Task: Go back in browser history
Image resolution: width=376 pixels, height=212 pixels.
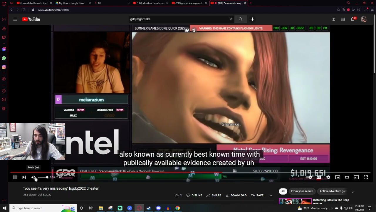Action: [11, 10]
